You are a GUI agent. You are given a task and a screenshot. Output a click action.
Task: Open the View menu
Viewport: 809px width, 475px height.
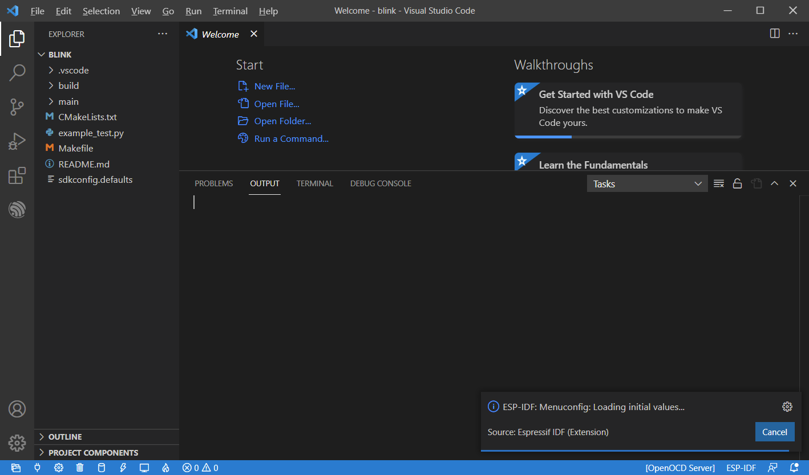tap(141, 11)
